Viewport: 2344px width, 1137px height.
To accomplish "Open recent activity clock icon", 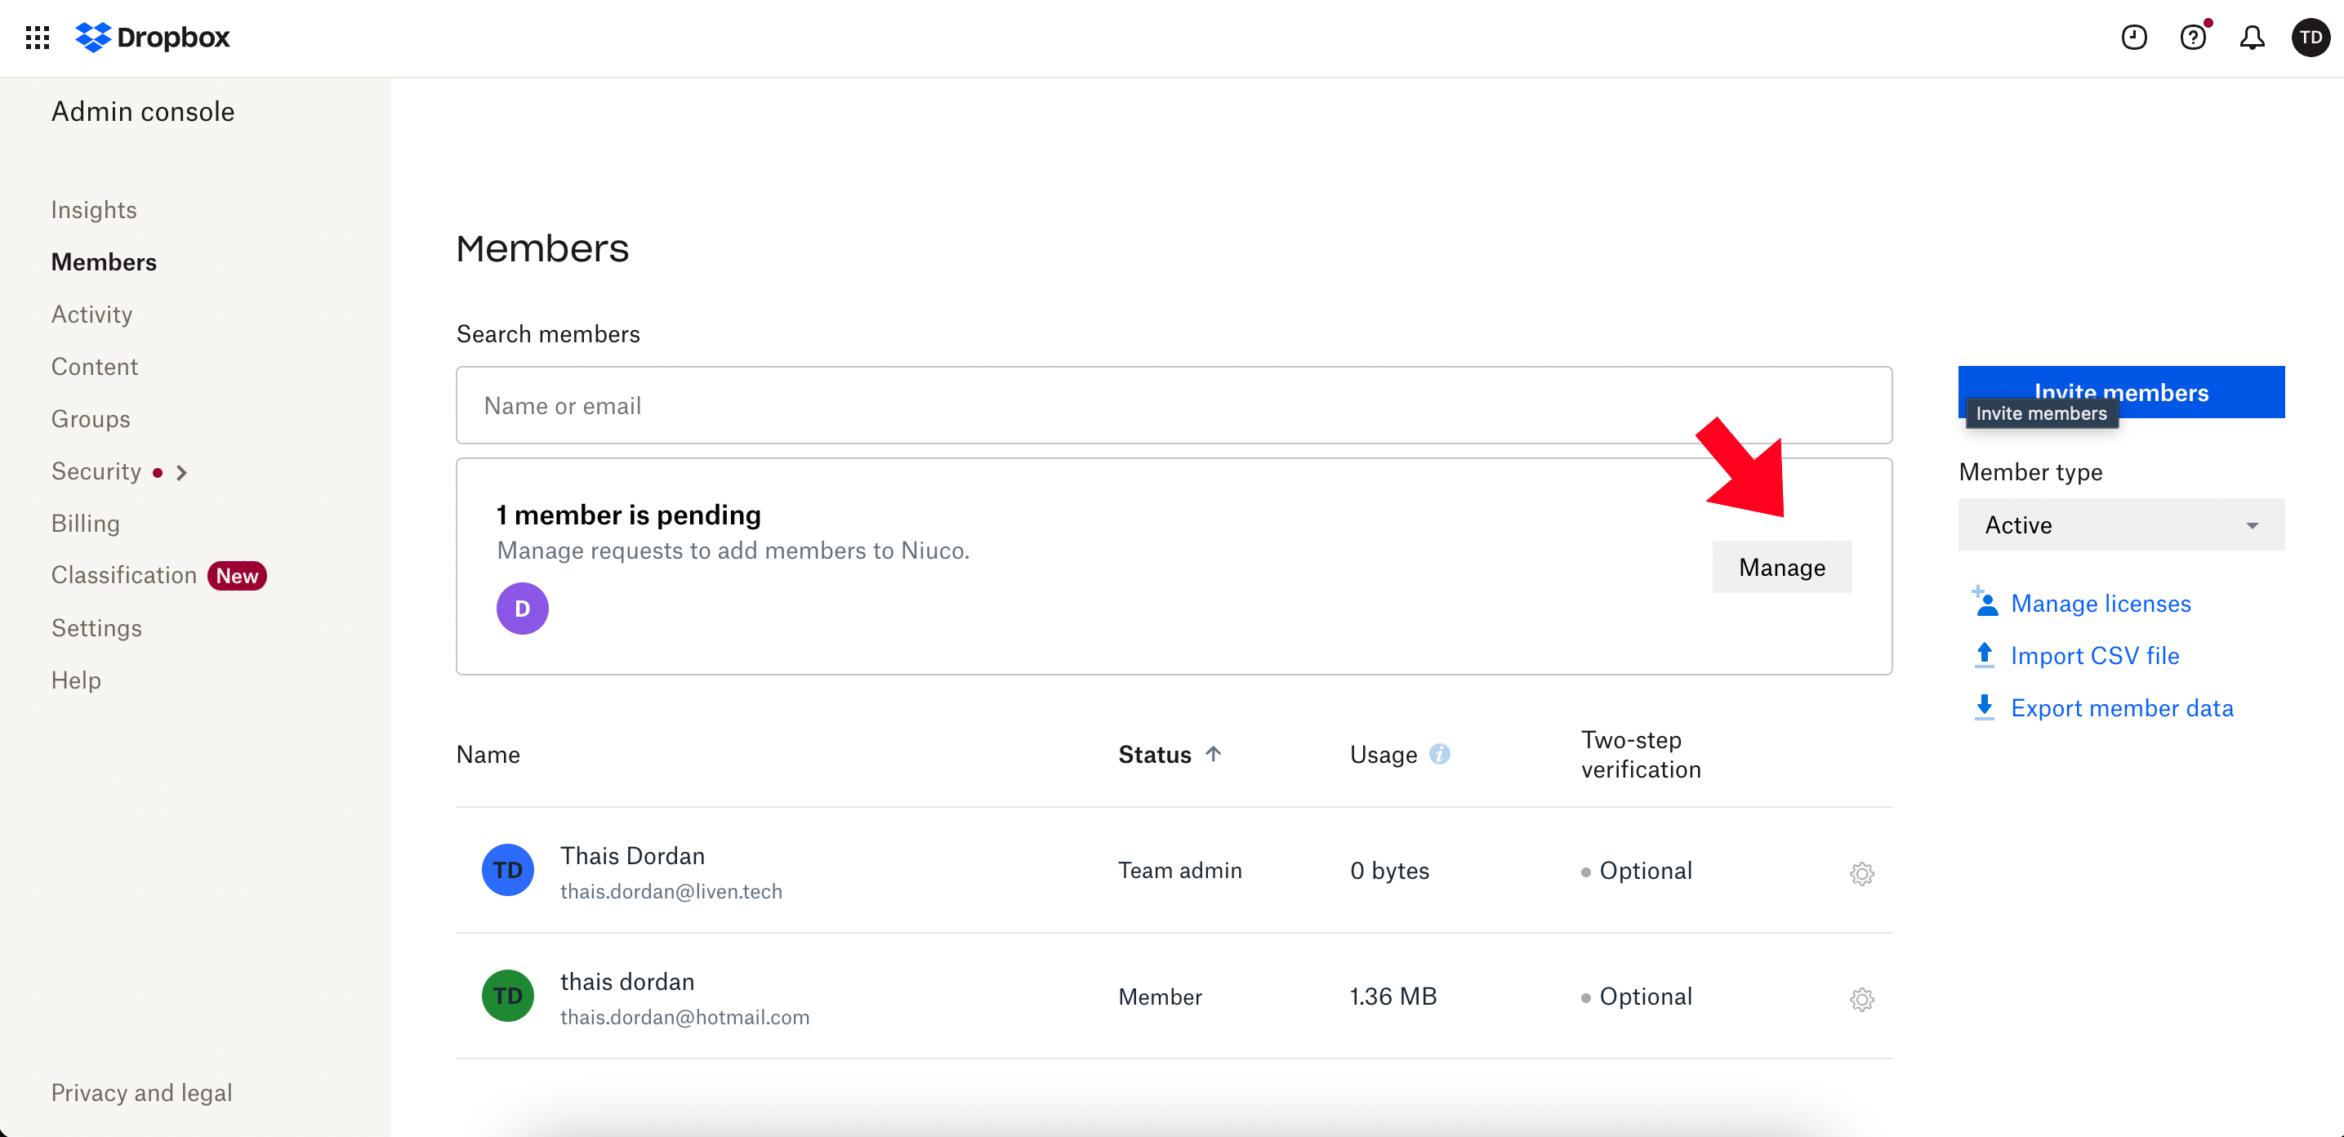I will pyautogui.click(x=2133, y=38).
